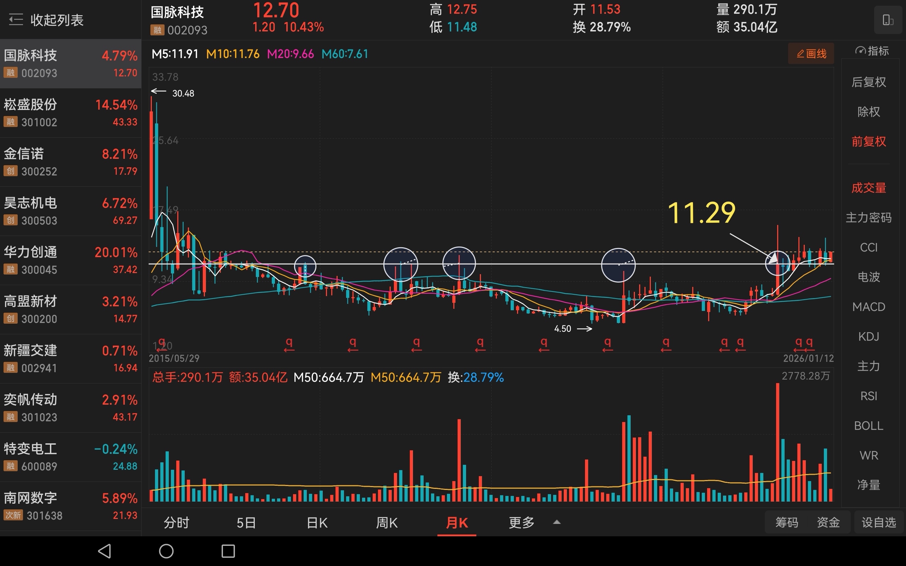Click the tallest red volume bar

click(x=778, y=442)
